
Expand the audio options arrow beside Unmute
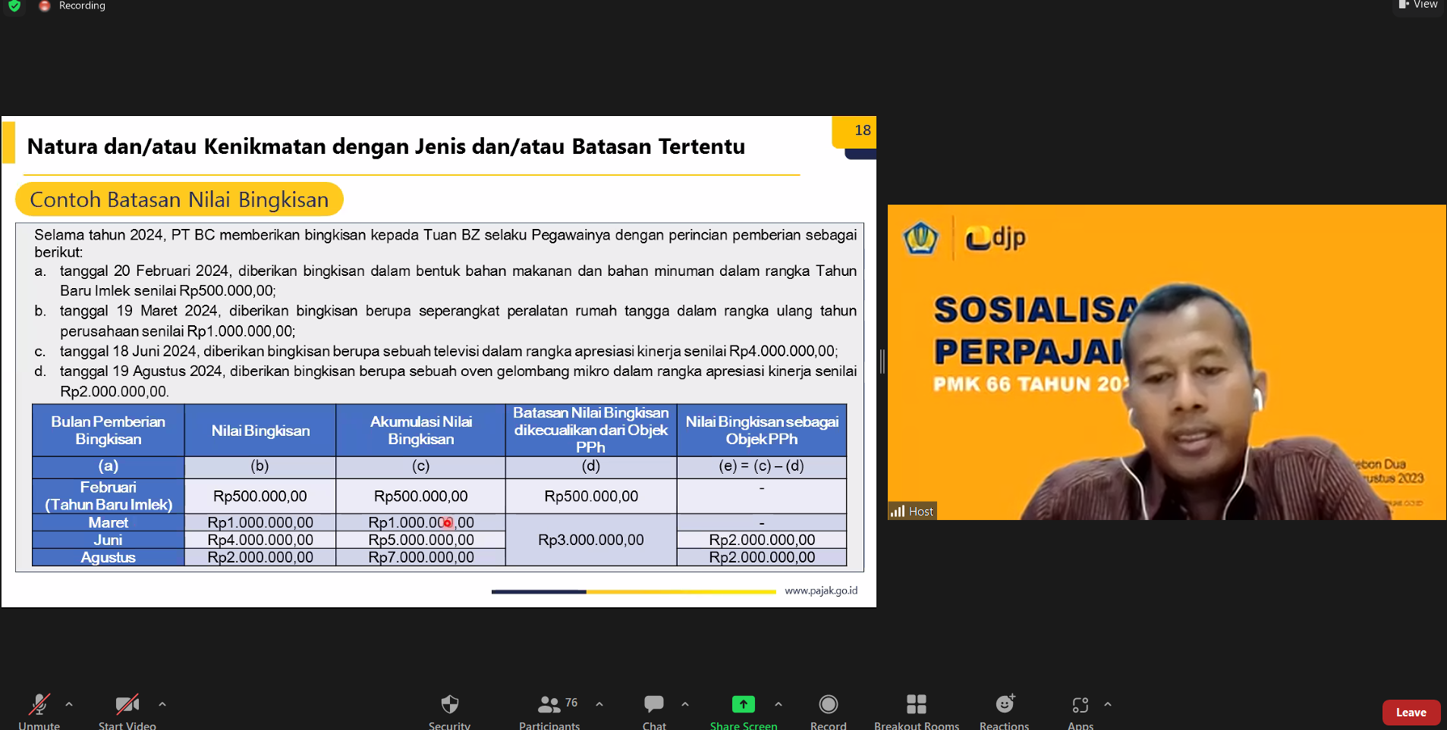[x=69, y=704]
